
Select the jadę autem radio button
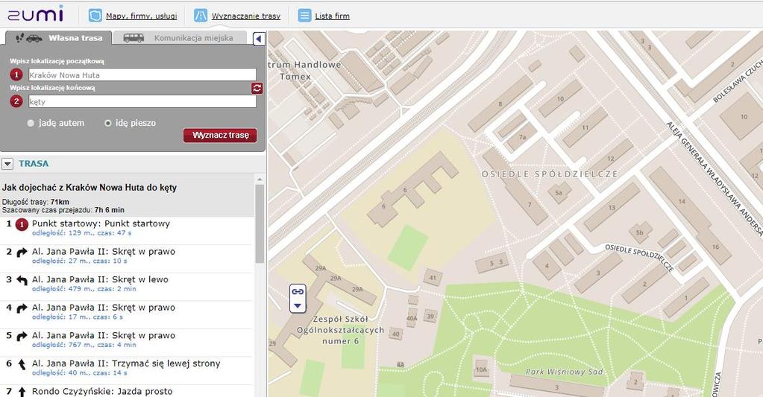click(31, 124)
